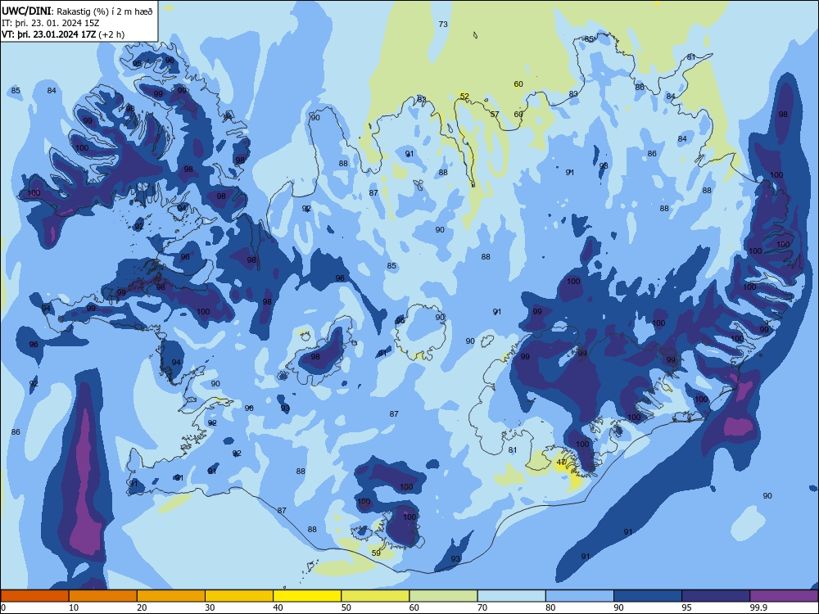Select the 'Rakastig (%) í 2 m hæð' label
The image size is (819, 614).
pyautogui.click(x=105, y=11)
